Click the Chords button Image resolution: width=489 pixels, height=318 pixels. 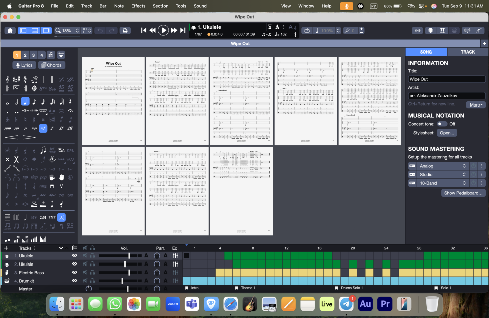[x=51, y=65]
